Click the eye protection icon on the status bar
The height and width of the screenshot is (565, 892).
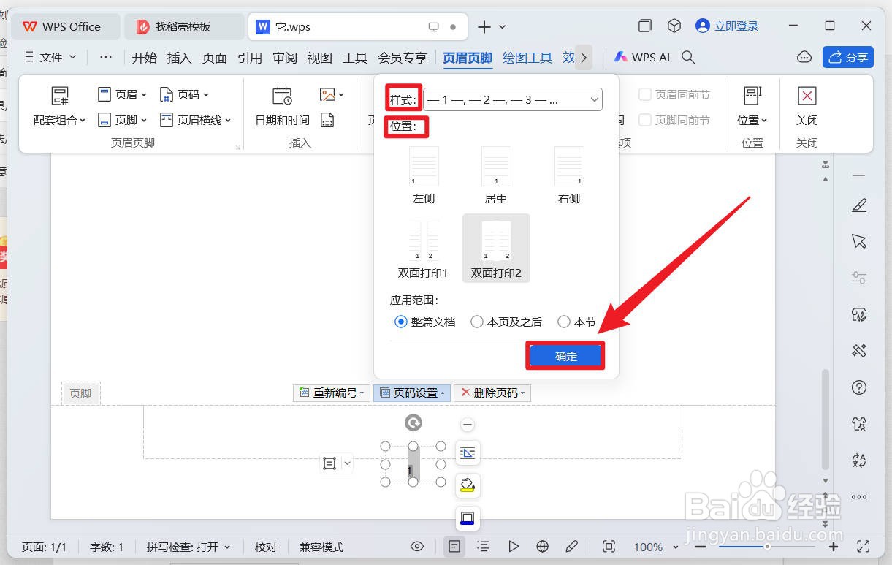[x=416, y=546]
